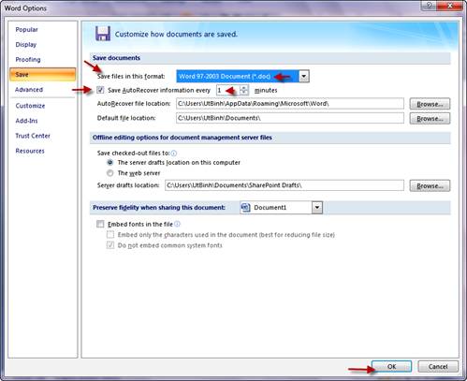Image resolution: width=467 pixels, height=381 pixels.
Task: Switch to the Proofing category
Action: point(28,59)
